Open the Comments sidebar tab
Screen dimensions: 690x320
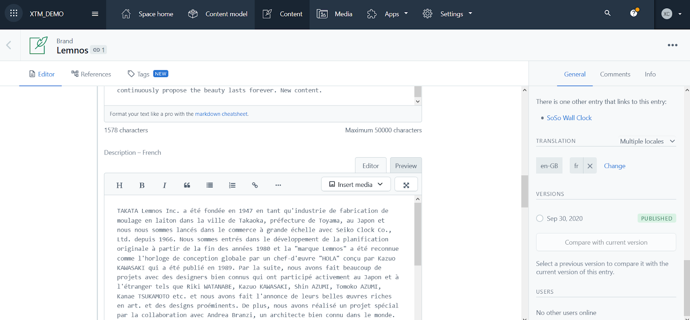[x=615, y=74]
